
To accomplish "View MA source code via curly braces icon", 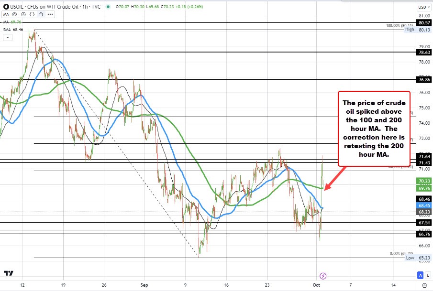I will coord(32,14).
